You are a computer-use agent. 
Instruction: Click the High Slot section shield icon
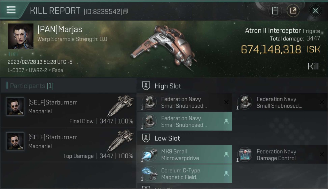(x=146, y=86)
